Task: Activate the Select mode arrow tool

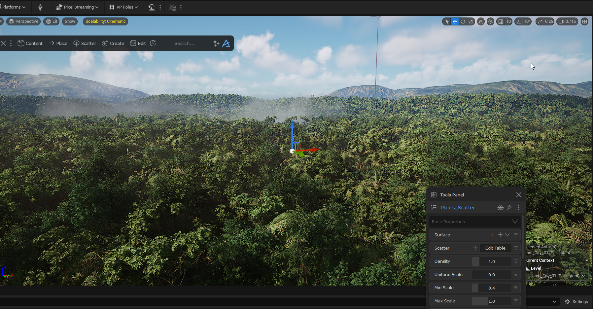Action: click(x=447, y=21)
